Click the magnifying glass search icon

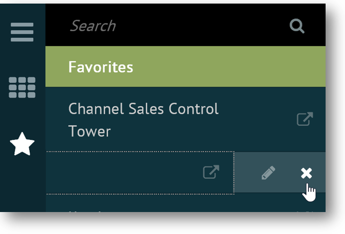click(x=297, y=26)
